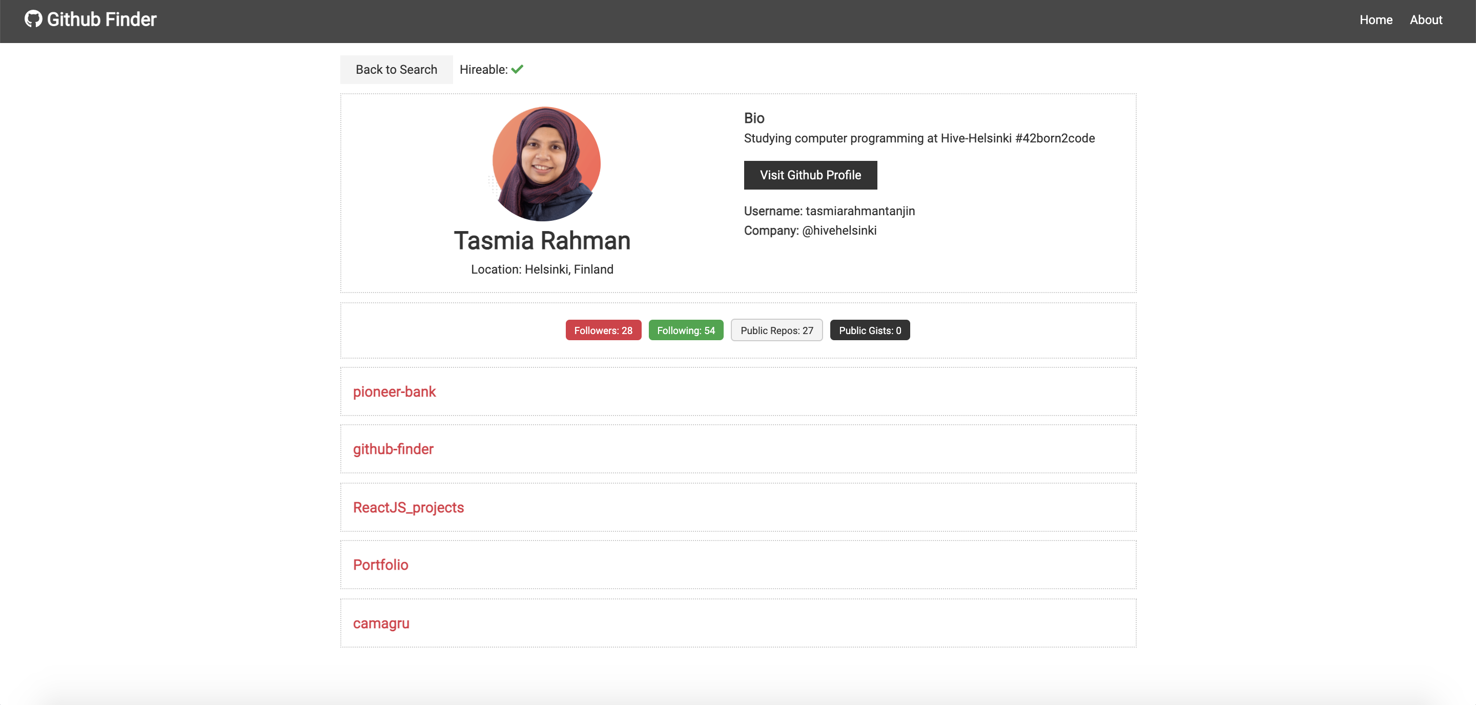1476x705 pixels.
Task: Click the green Following: 54 badge
Action: point(685,330)
